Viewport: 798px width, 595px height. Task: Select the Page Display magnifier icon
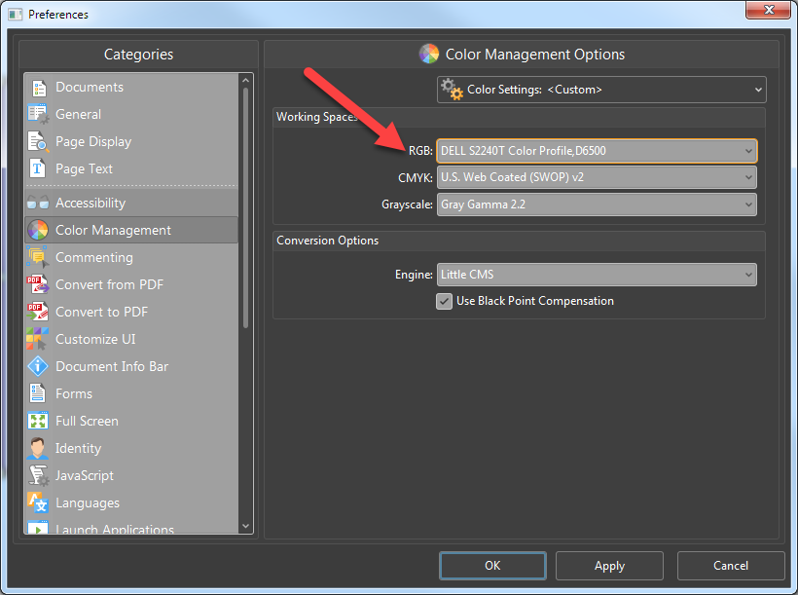click(39, 141)
